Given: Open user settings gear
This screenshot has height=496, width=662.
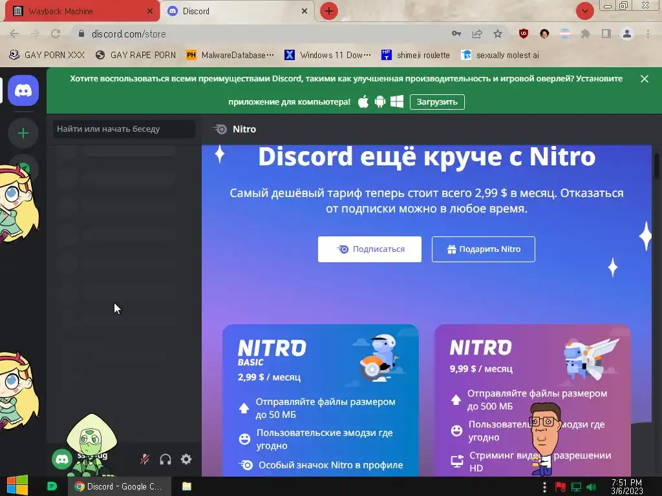Looking at the screenshot, I should 186,459.
